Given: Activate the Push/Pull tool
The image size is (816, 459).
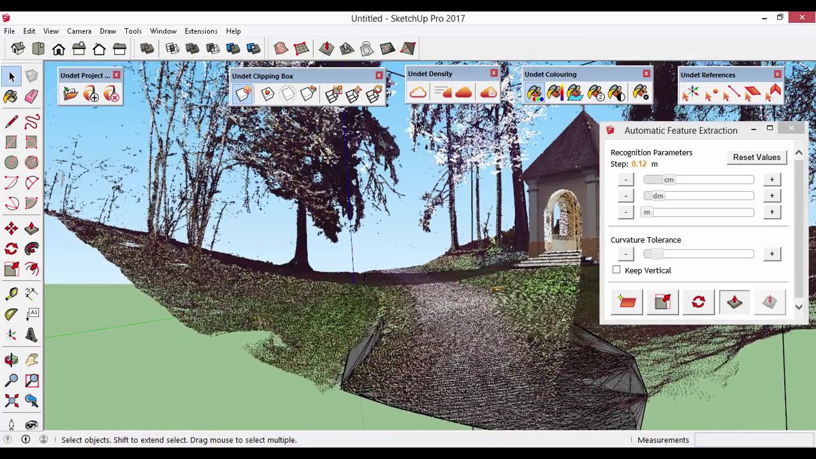Looking at the screenshot, I should pos(31,229).
